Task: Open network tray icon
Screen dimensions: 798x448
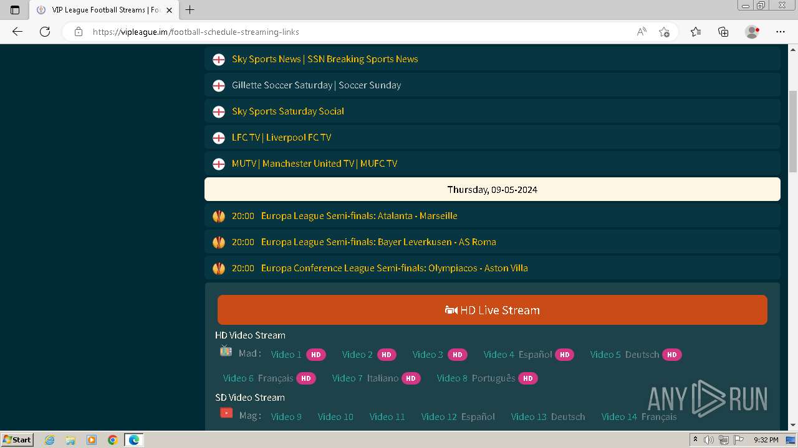Action: click(723, 440)
